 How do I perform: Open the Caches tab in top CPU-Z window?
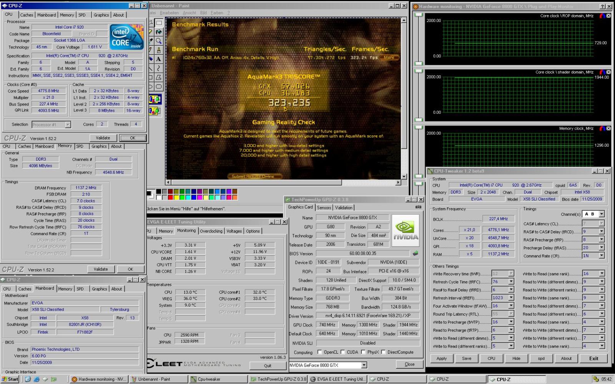tap(27, 15)
